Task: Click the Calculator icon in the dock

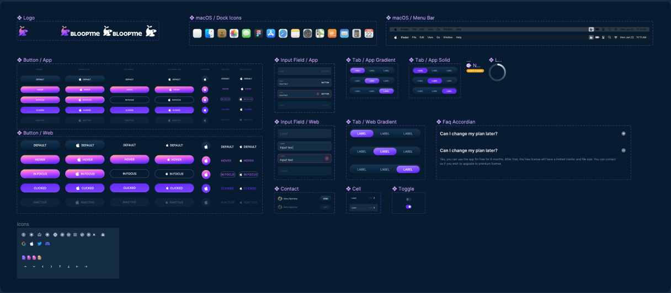Action: [x=356, y=34]
